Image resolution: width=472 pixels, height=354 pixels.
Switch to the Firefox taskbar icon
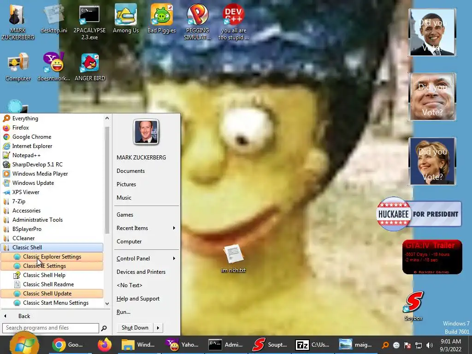pos(105,345)
